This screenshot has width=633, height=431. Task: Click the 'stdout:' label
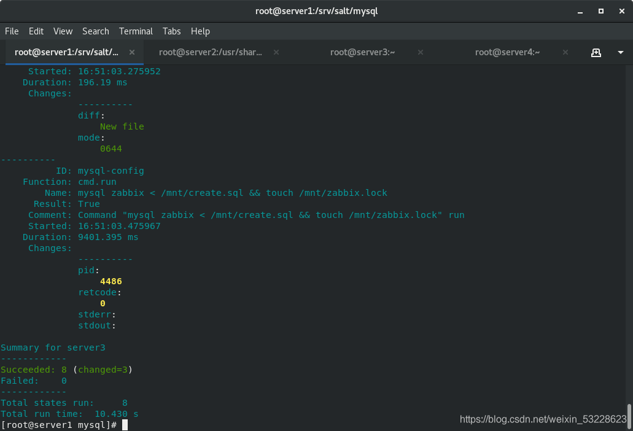pyautogui.click(x=97, y=325)
